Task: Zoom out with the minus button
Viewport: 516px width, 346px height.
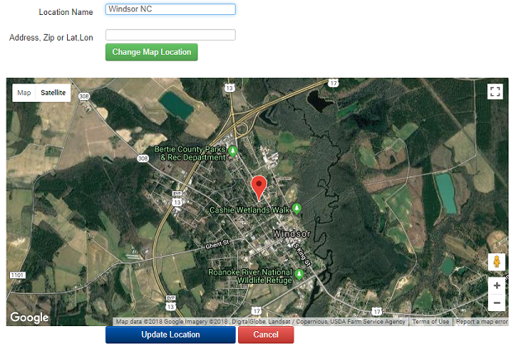Action: 497,302
